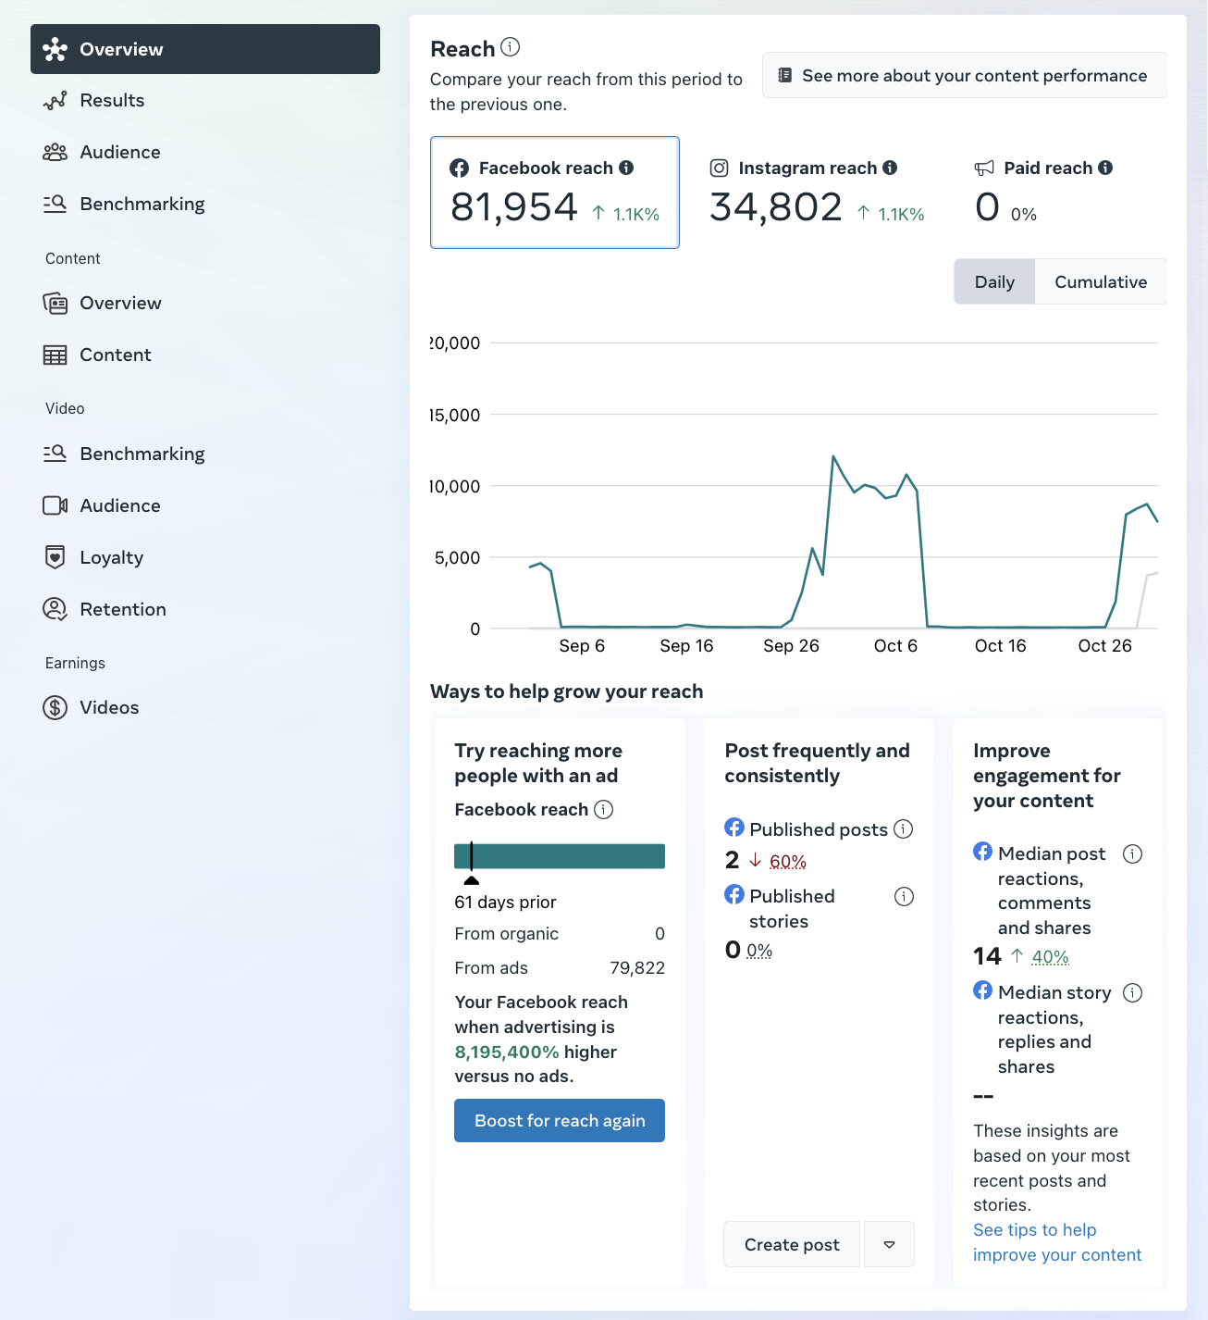This screenshot has height=1320, width=1208.
Task: Switch chart to Cumulative view
Action: 1101,281
